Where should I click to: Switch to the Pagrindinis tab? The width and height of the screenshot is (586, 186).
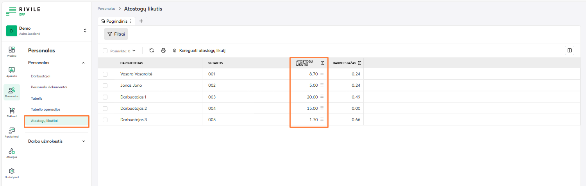pos(116,21)
